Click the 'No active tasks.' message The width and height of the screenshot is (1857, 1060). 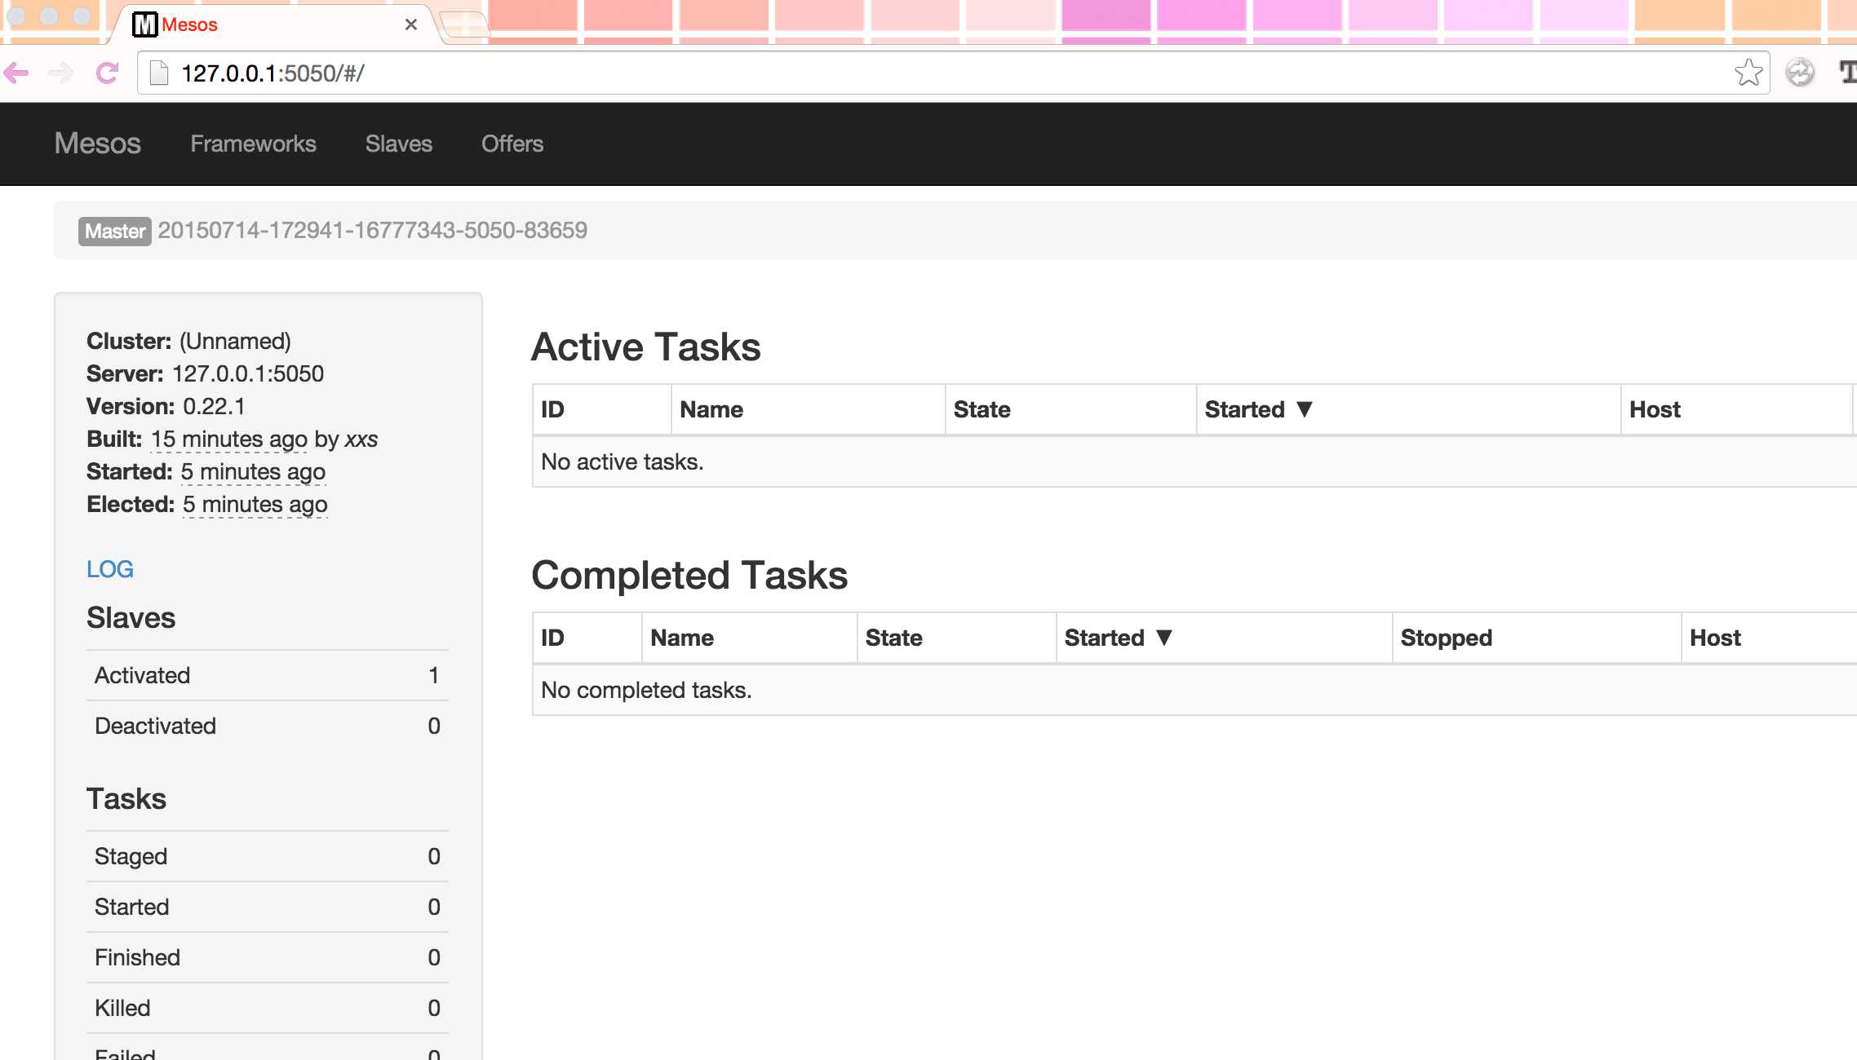pos(623,462)
